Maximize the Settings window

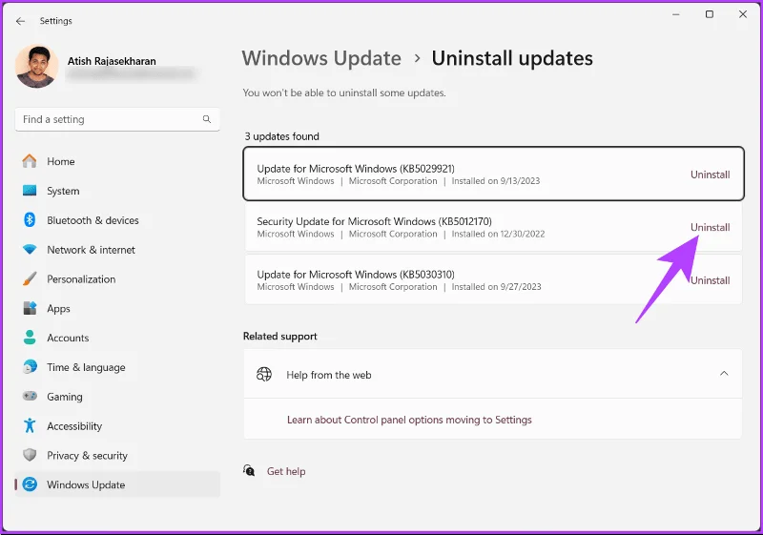(710, 14)
